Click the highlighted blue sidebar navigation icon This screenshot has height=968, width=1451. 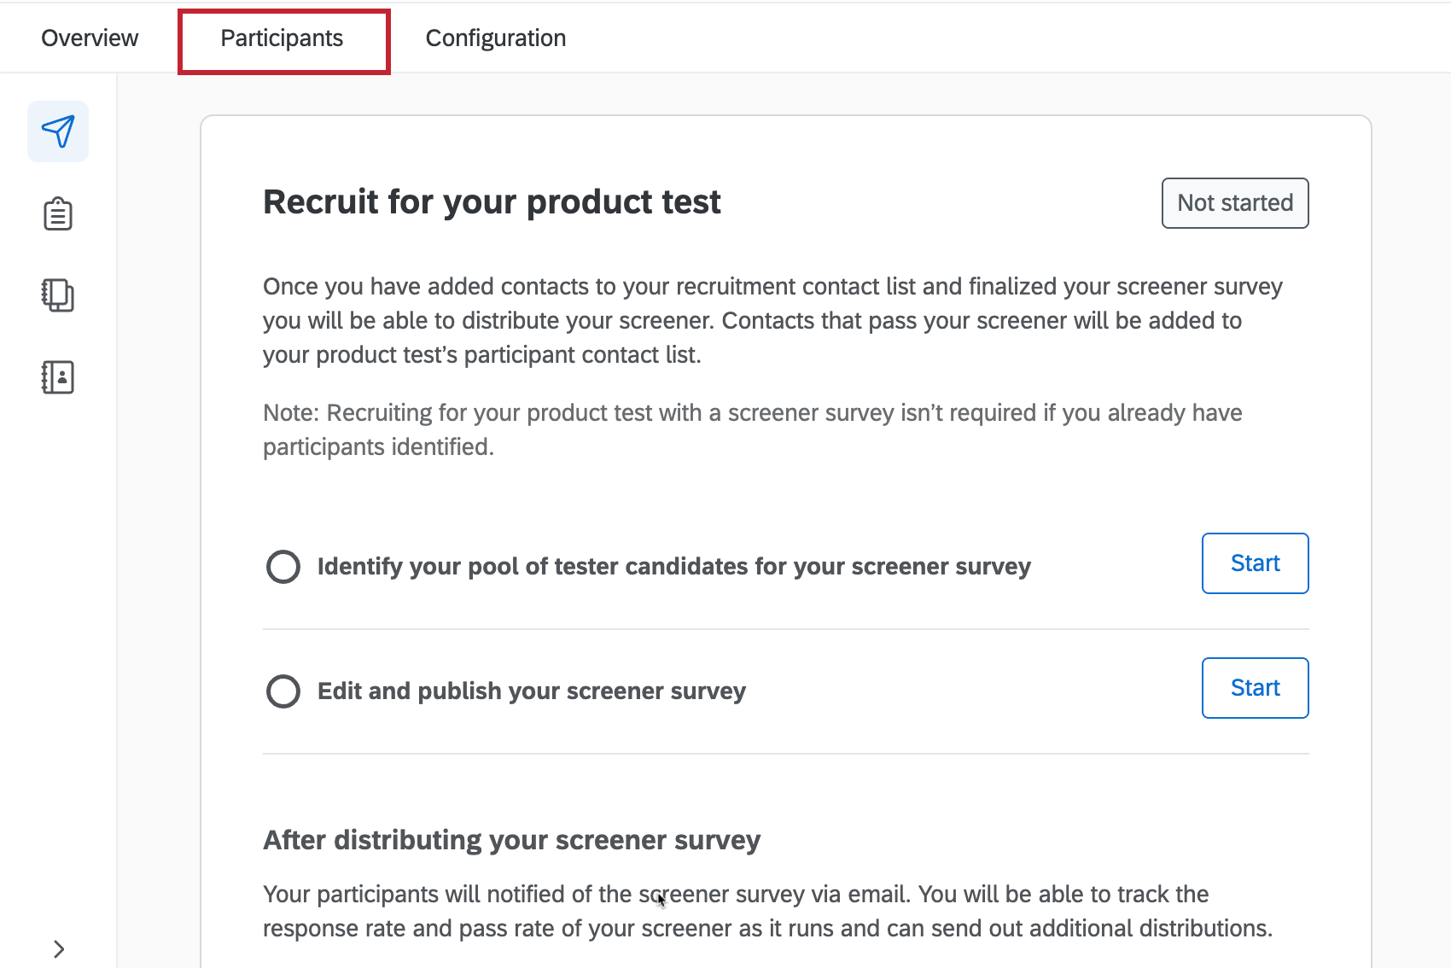click(58, 131)
